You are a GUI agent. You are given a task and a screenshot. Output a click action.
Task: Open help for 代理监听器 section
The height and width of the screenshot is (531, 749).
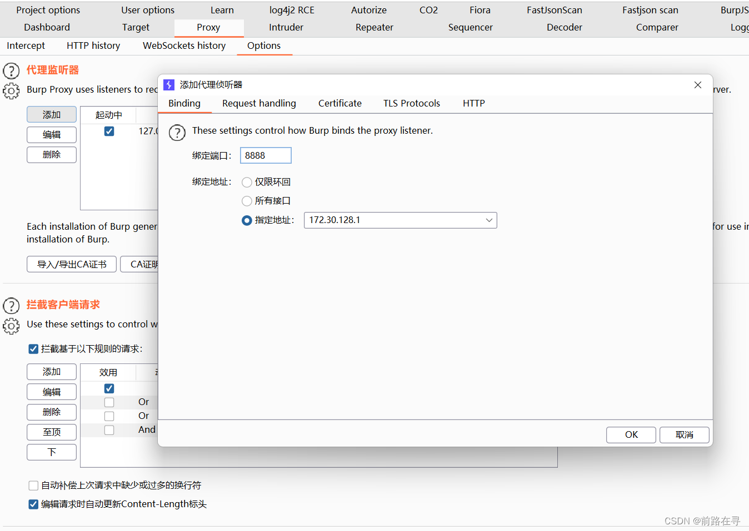pyautogui.click(x=11, y=70)
